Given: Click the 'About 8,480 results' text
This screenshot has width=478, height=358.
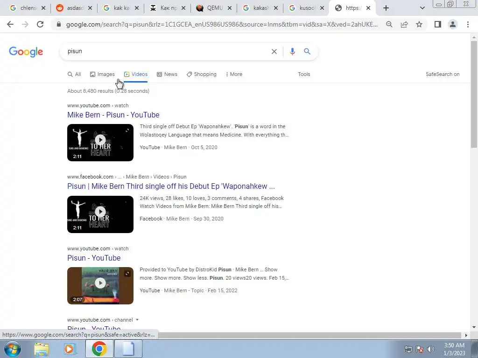Looking at the screenshot, I should click(x=108, y=91).
